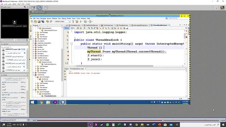Viewport: 226px width, 127px height.
Task: Collapse the main method code fold at line 7
Action: click(x=71, y=44)
